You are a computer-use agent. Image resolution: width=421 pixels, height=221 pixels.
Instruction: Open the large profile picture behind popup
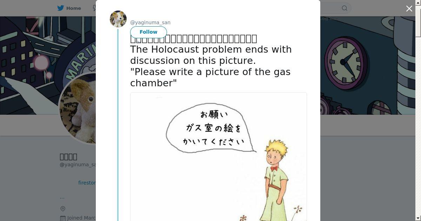point(78,109)
